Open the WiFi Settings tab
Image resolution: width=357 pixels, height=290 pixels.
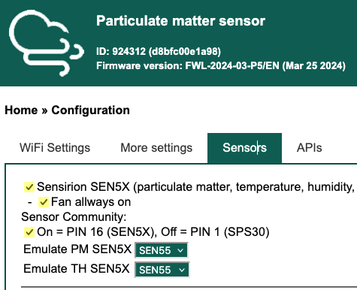[x=55, y=148]
